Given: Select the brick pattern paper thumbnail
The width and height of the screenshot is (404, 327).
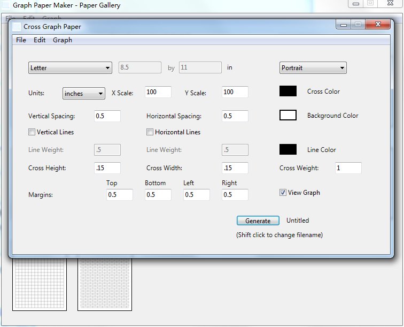Looking at the screenshot, I should click(x=105, y=284).
